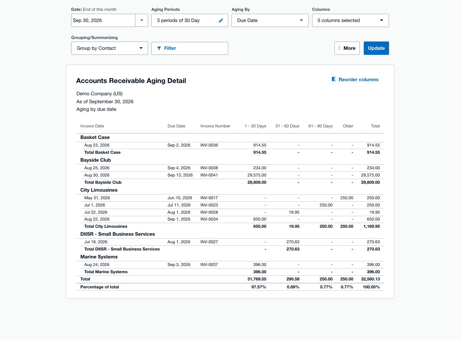This screenshot has height=340, width=462.
Task: Open the date dropdown arrow
Action: 142,20
